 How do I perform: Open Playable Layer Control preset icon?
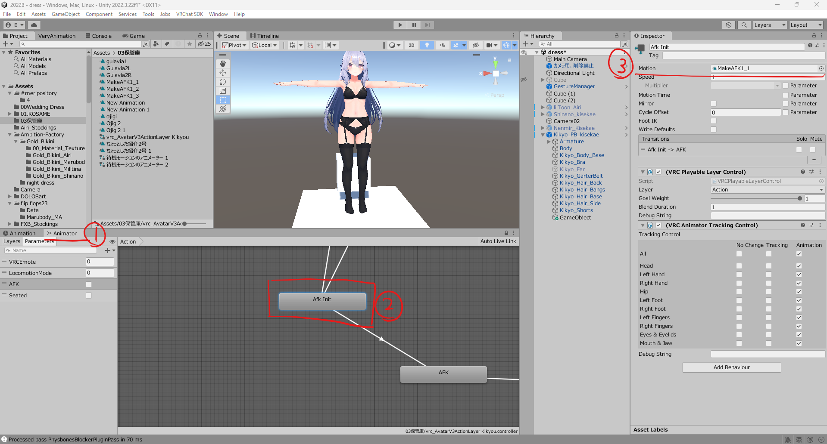tap(811, 172)
